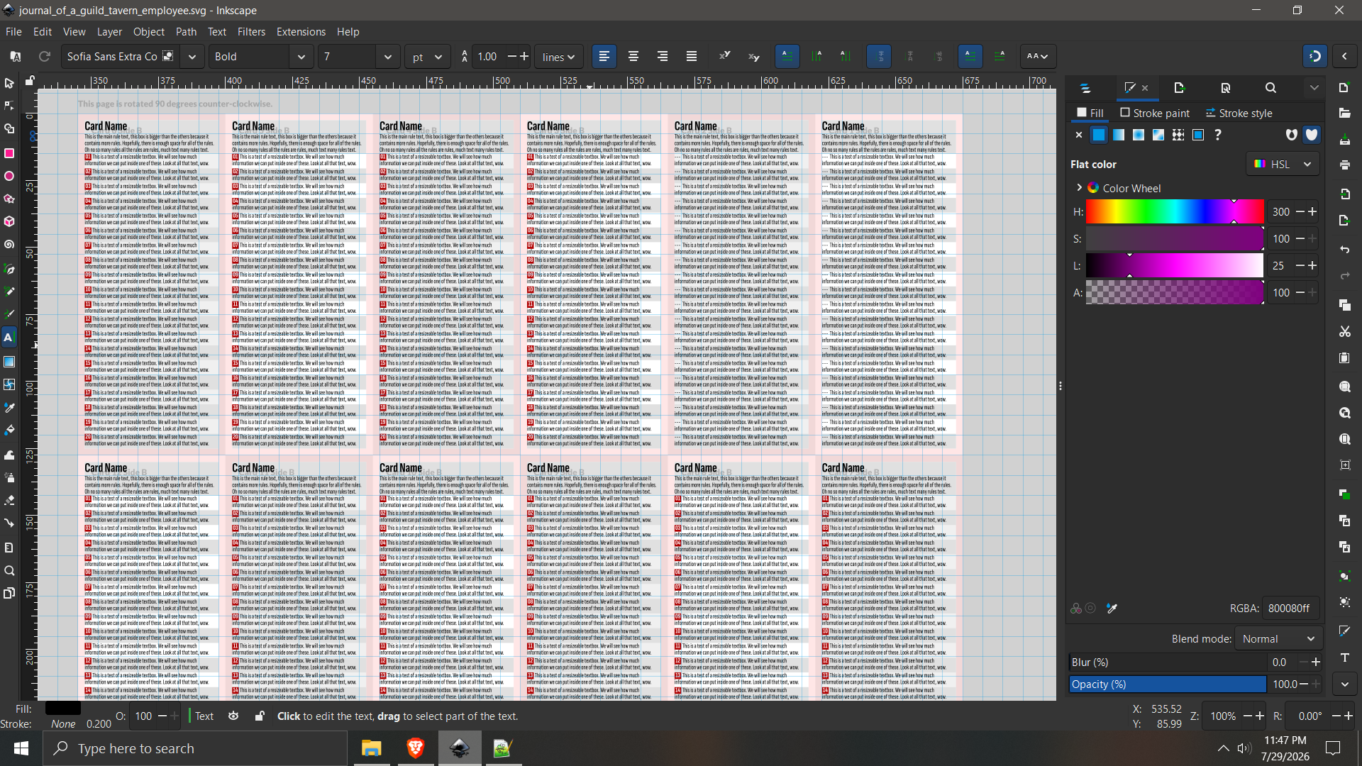This screenshot has width=1362, height=766.
Task: Open the Filters menu
Action: point(251,32)
